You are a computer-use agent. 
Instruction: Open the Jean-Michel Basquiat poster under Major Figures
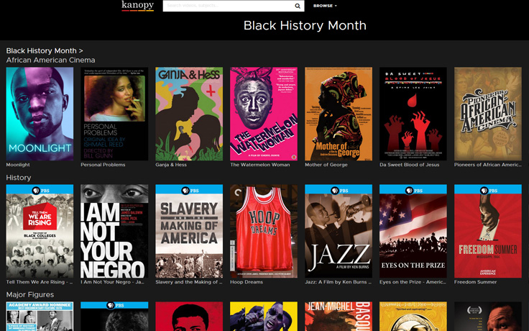click(339, 316)
